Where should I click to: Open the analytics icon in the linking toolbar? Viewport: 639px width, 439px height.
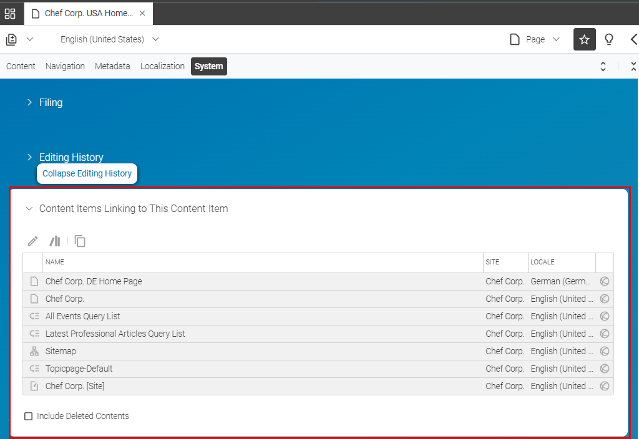[55, 241]
